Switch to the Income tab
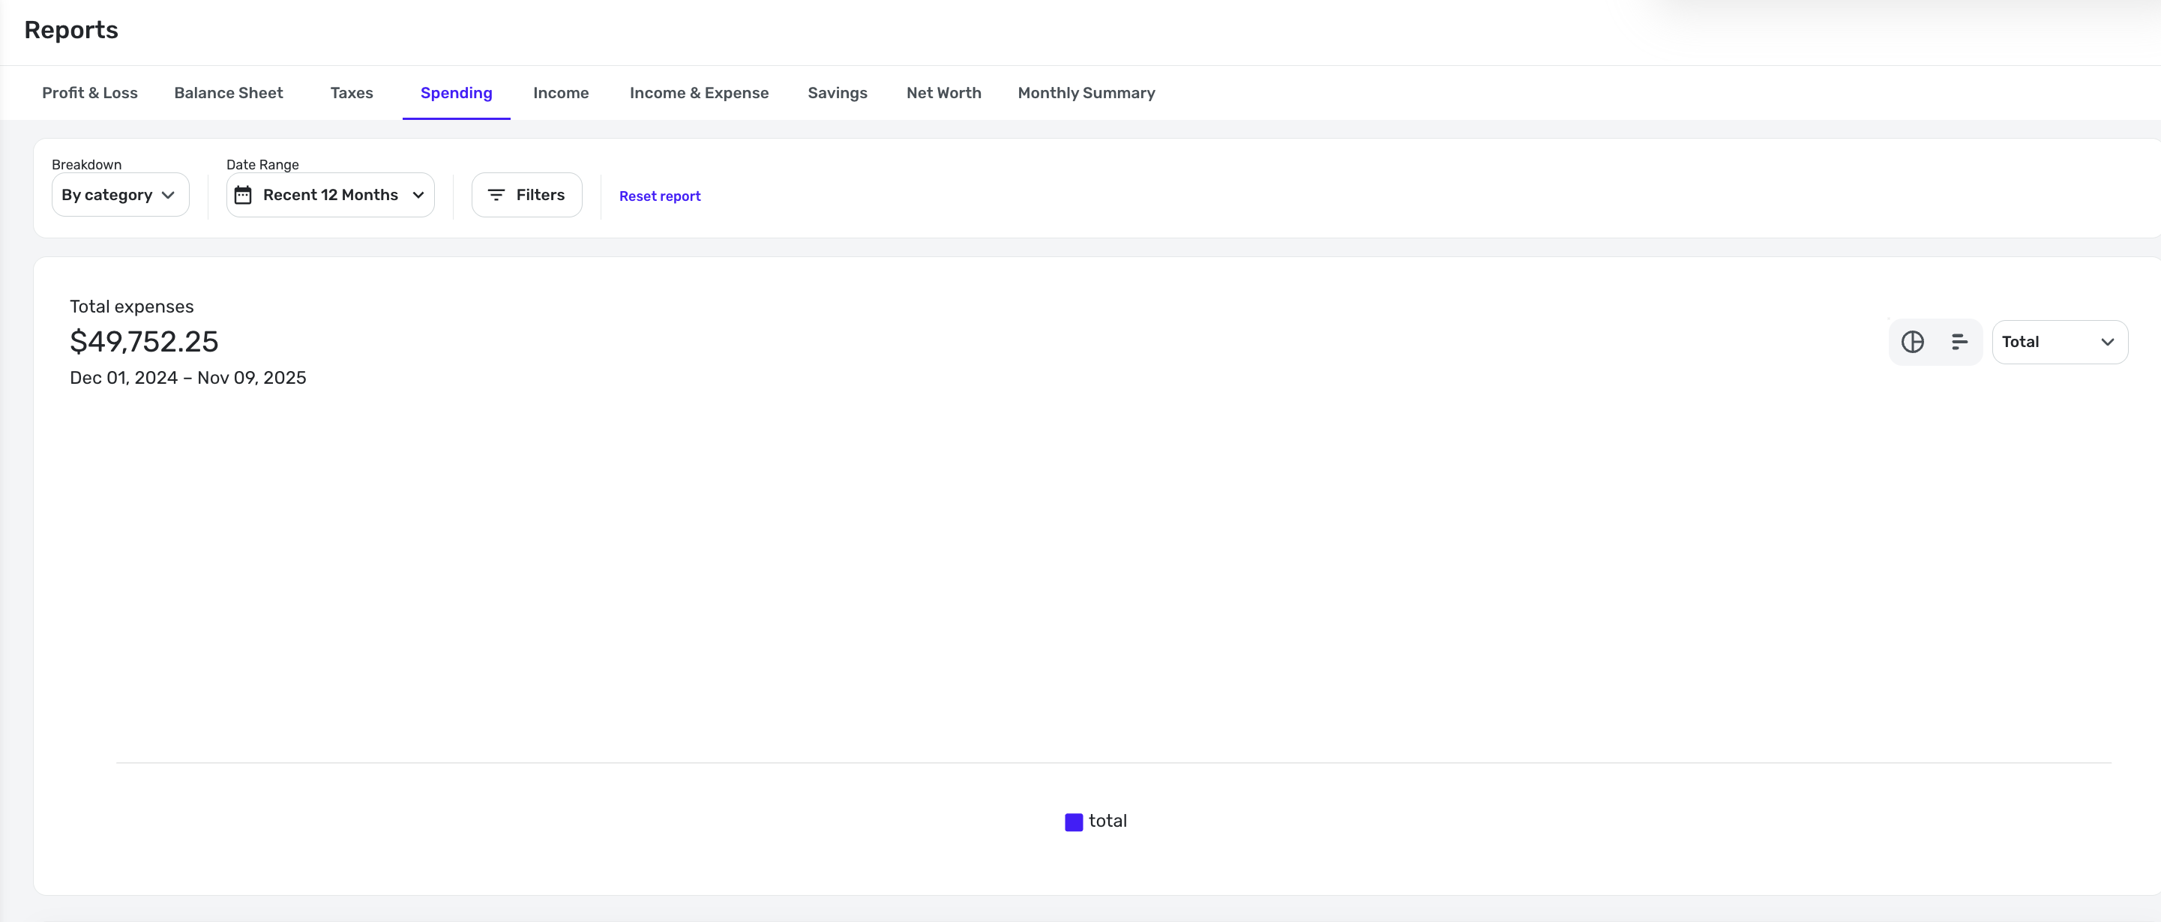2161x922 pixels. 560,93
